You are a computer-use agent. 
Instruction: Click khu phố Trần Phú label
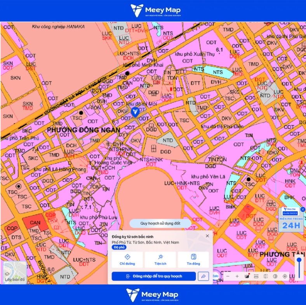coord(20,138)
